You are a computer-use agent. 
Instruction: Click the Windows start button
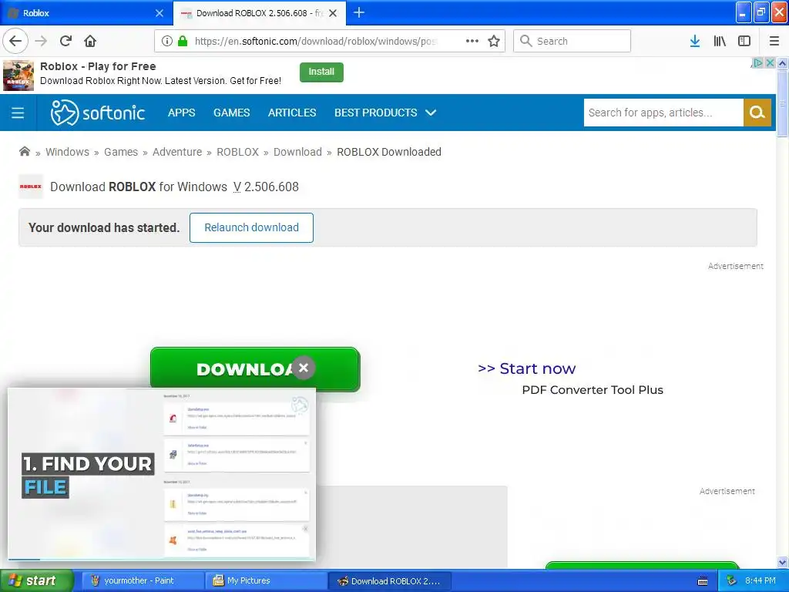37,580
